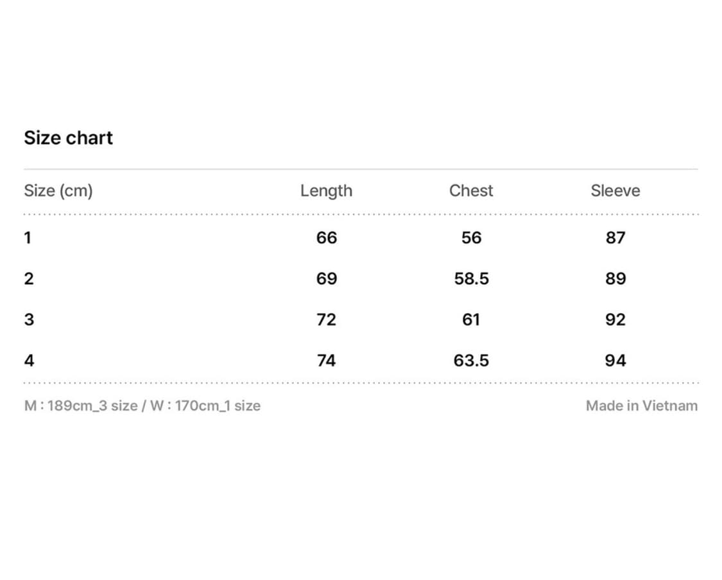The image size is (722, 580).
Task: Click length value 72
Action: tap(326, 320)
